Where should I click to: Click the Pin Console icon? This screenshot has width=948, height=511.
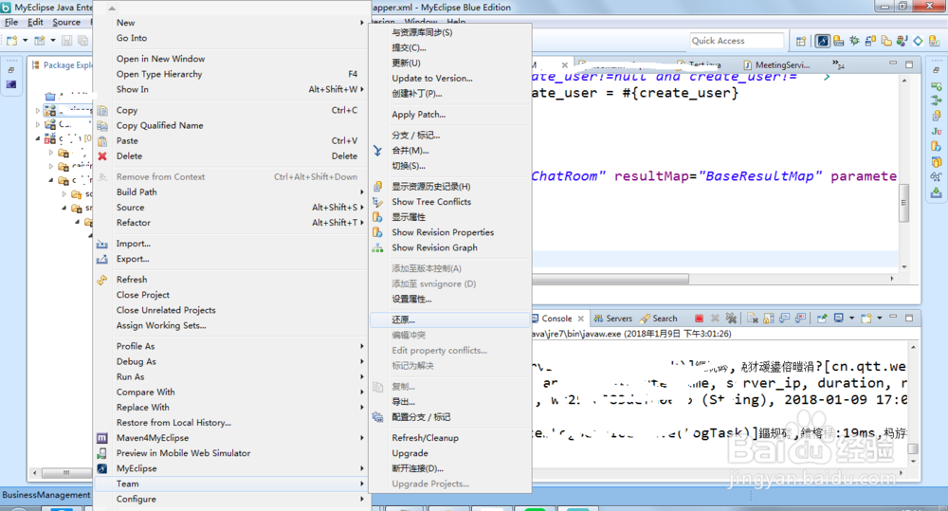point(822,319)
